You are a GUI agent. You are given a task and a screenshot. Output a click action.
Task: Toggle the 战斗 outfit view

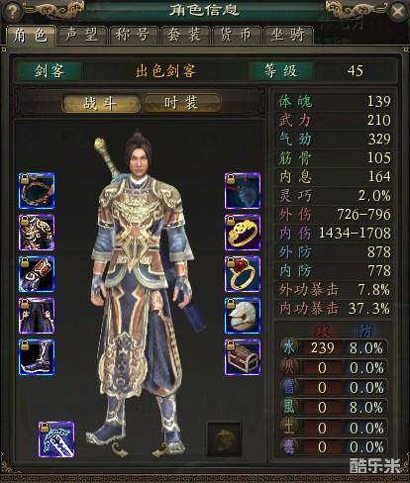pos(101,103)
